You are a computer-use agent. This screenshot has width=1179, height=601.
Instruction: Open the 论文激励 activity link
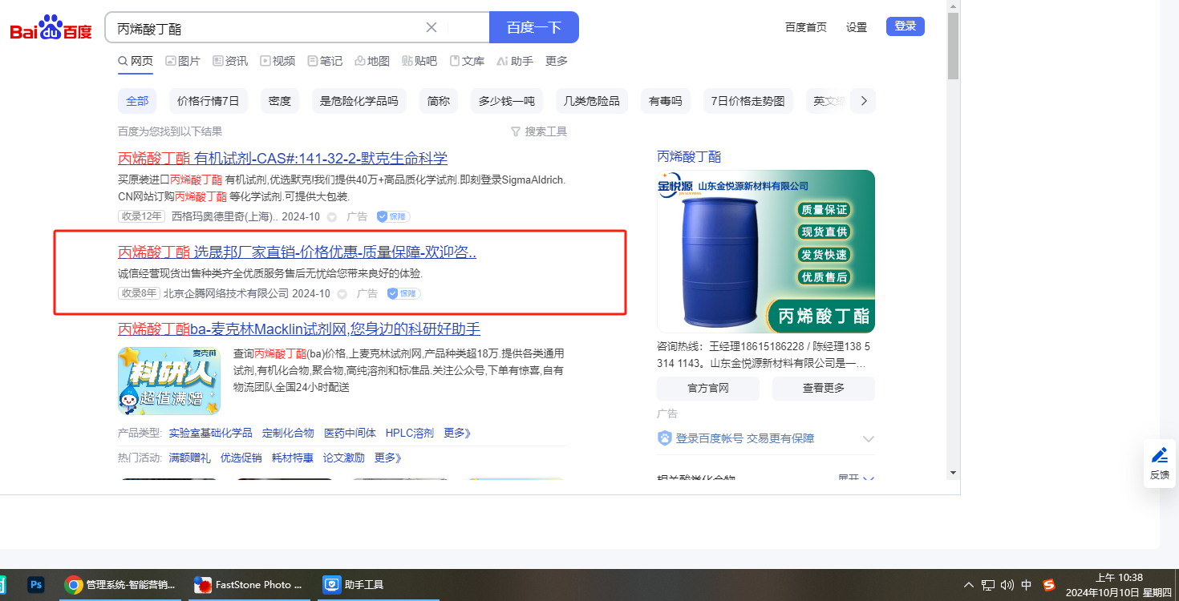[x=344, y=458]
